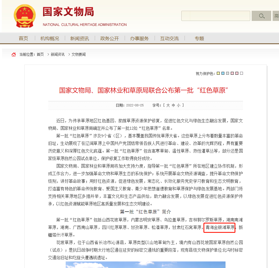Open the 新闻资讯 navigation menu
Screen dimensions: 279x268
coord(80,38)
